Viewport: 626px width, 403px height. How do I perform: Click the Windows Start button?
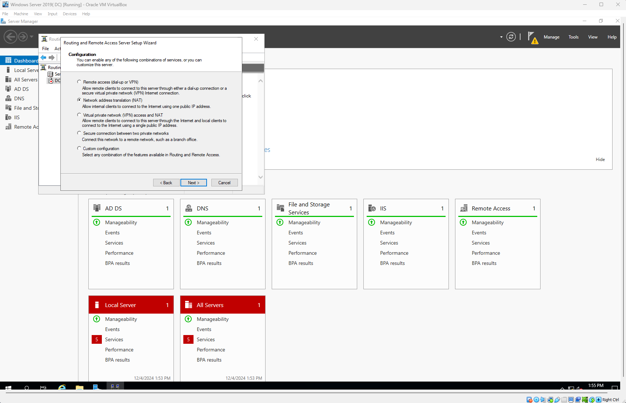(x=8, y=388)
